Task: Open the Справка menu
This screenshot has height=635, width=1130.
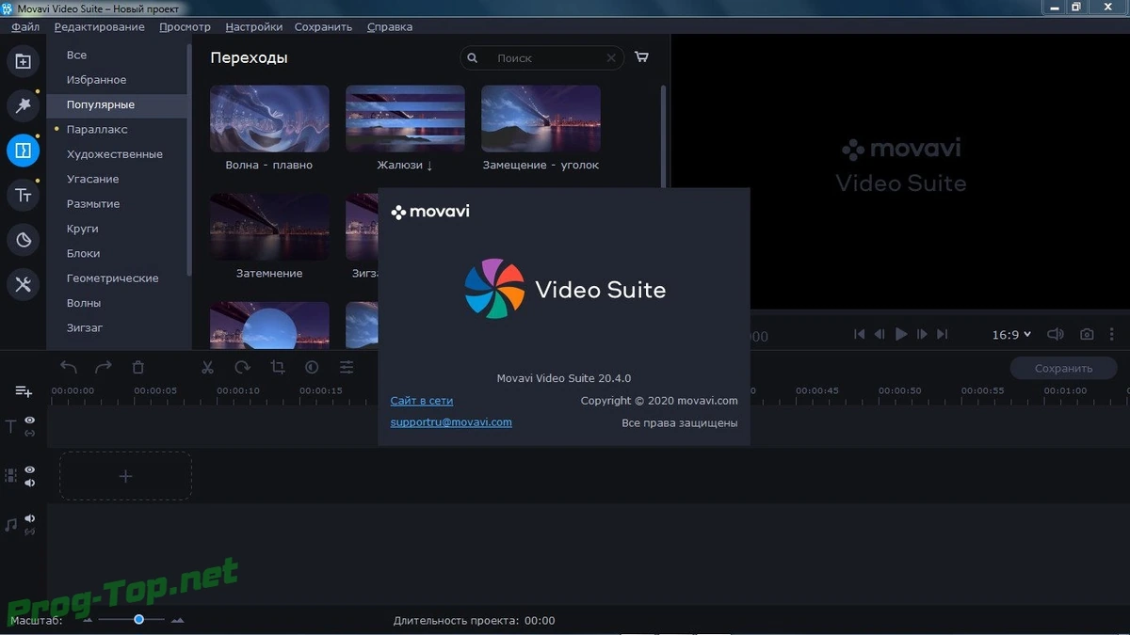Action: (x=390, y=26)
